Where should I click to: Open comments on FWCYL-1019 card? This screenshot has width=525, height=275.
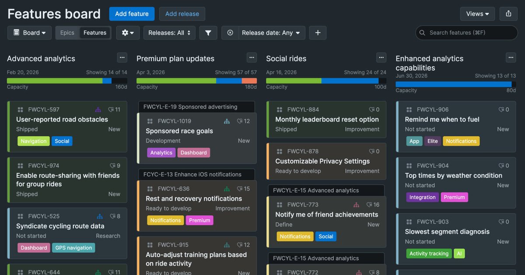(240, 121)
